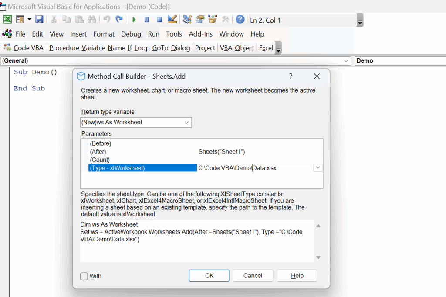
Task: Undo the last edit
Action: tap(106, 19)
